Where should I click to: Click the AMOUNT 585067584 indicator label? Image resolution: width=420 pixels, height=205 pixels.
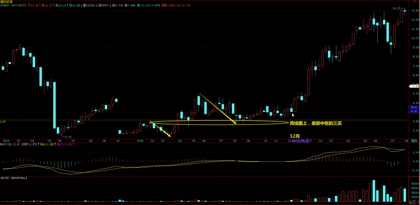click(13, 178)
